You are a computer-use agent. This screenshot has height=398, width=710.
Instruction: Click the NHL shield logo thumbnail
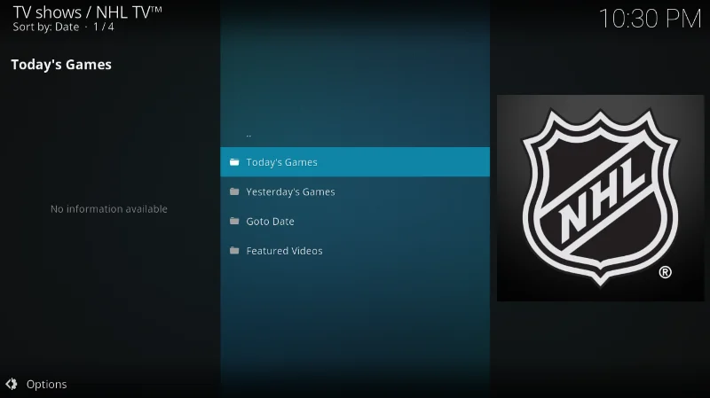click(x=600, y=198)
